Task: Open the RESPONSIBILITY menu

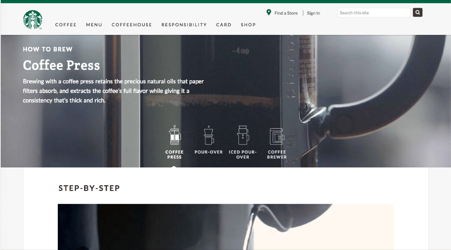Action: click(x=184, y=25)
